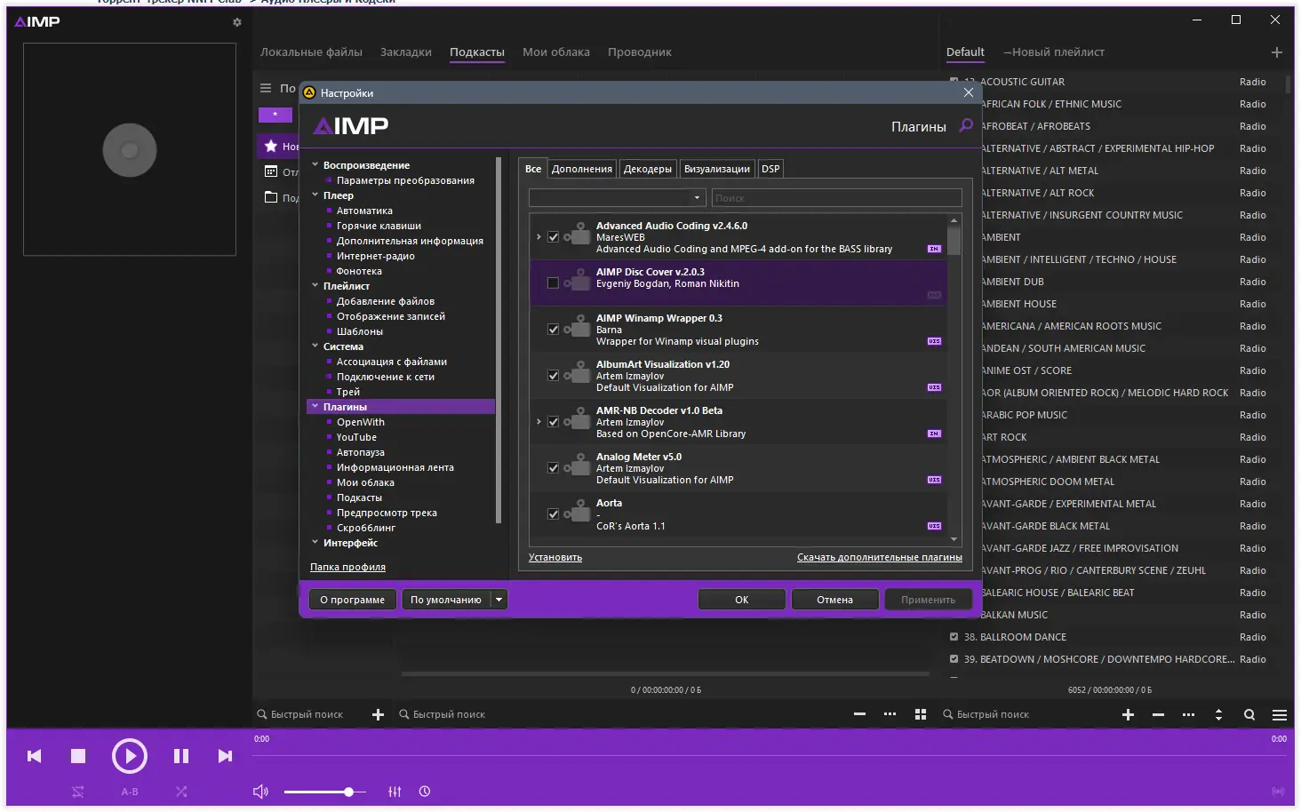Uncheck the Aorta plugin checkbox

[553, 514]
